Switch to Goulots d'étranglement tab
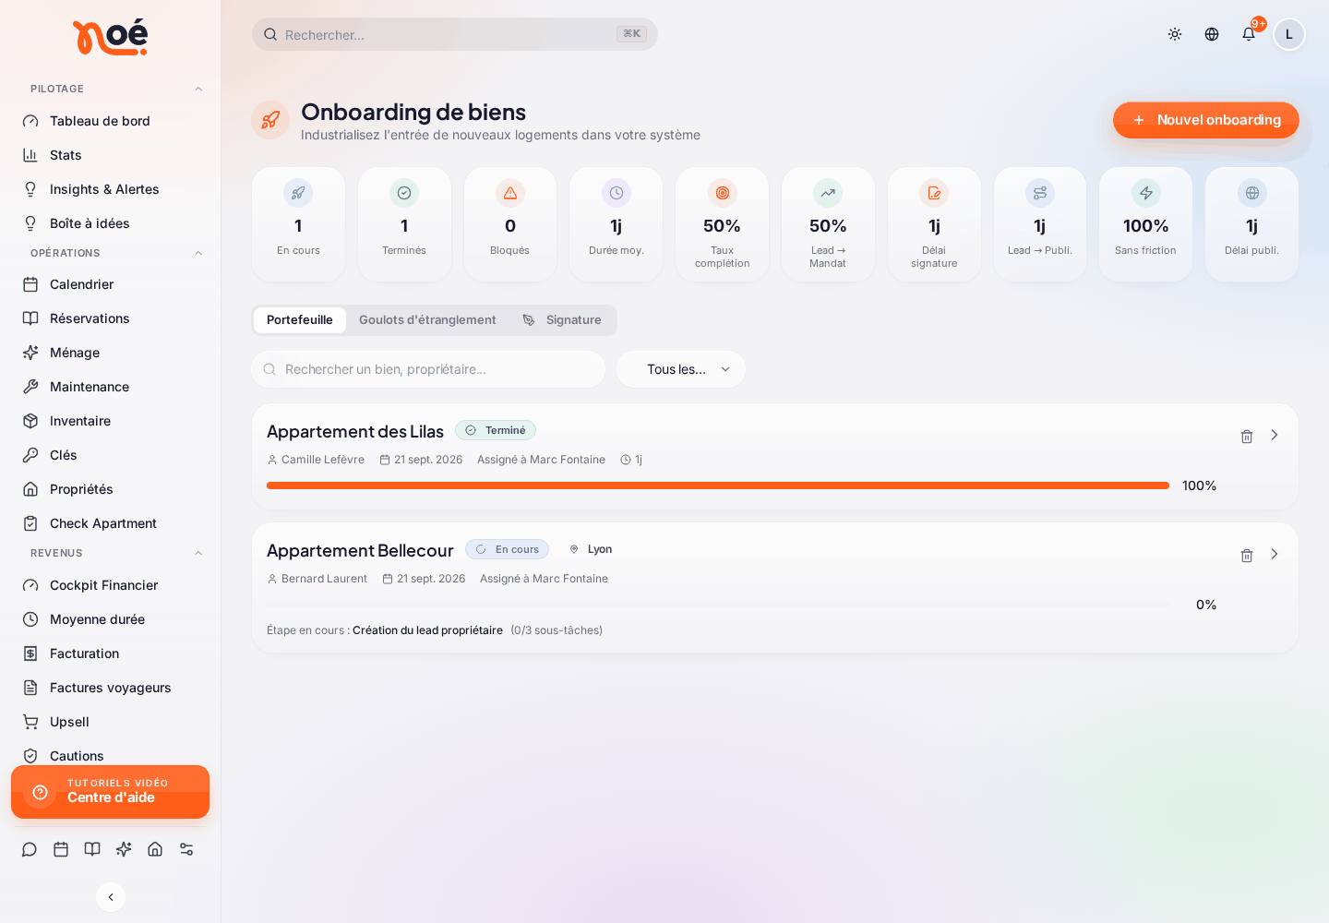Image resolution: width=1329 pixels, height=923 pixels. [x=427, y=320]
